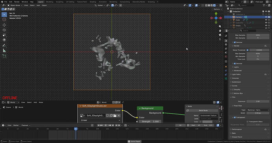Open the Output properties tab
272x143 pixels.
[x=226, y=45]
